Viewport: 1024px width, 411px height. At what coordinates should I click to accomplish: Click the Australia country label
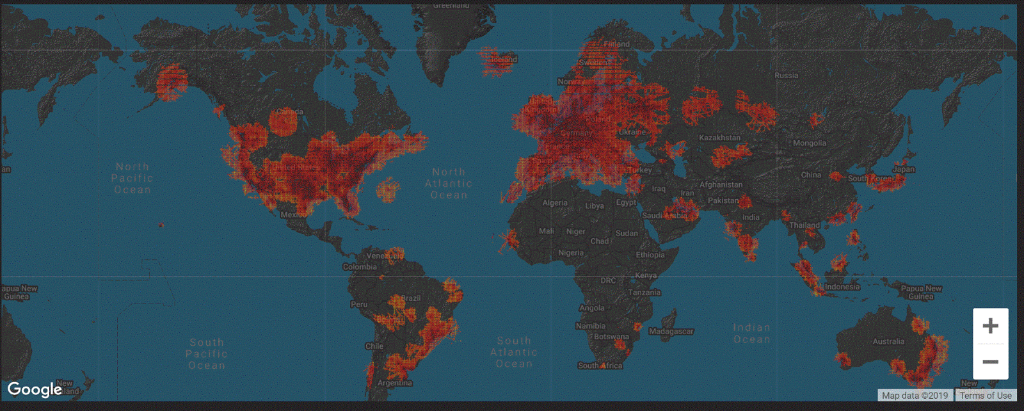click(888, 341)
